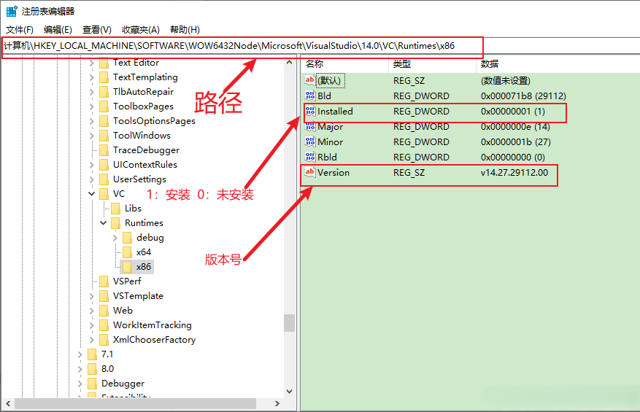
Task: Expand the debug tree node
Action: tap(115, 238)
